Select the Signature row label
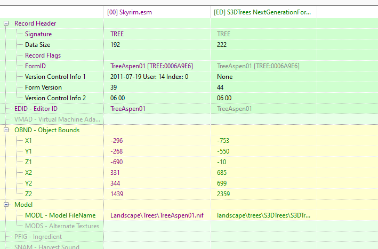 coord(38,34)
